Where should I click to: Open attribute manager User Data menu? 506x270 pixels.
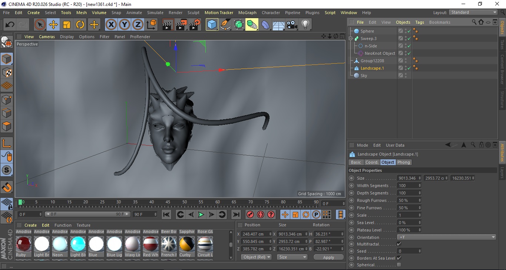coord(395,145)
